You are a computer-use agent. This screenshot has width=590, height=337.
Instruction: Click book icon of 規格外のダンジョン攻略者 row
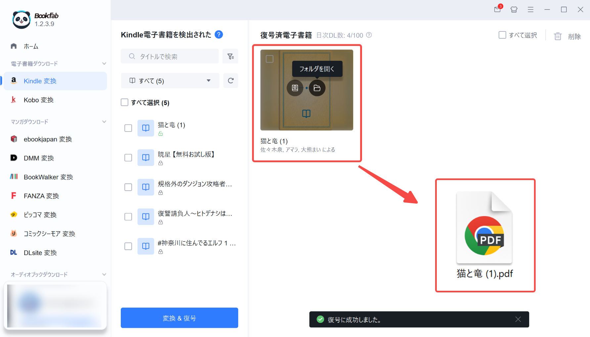point(146,187)
